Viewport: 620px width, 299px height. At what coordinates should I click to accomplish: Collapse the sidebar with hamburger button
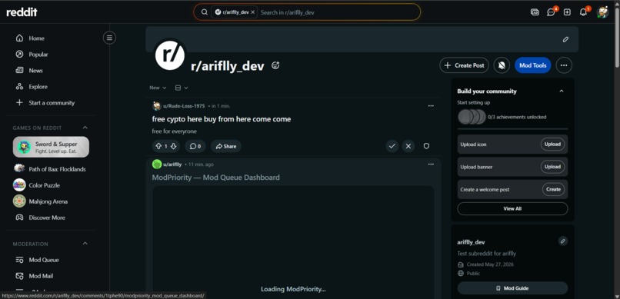click(109, 38)
